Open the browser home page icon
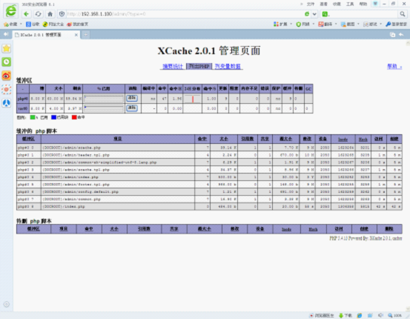The image size is (410, 319). [x=50, y=14]
